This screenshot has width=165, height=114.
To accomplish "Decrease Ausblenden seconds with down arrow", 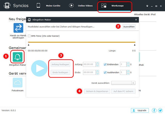I will click(128, 74).
